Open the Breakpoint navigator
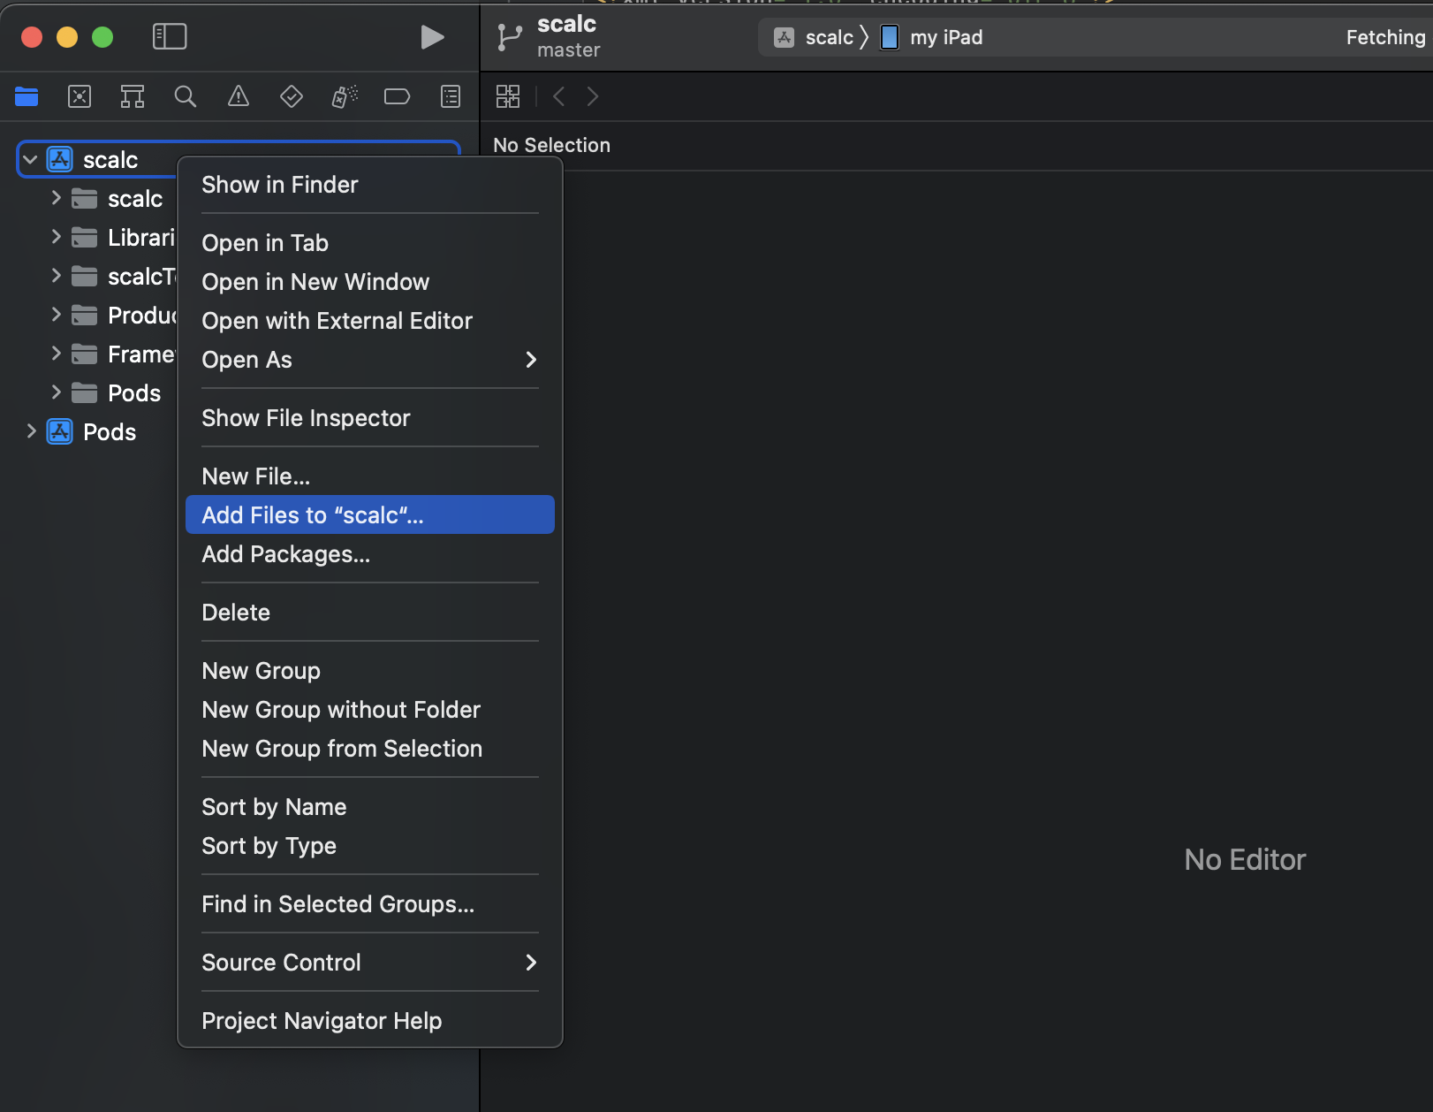This screenshot has width=1433, height=1112. click(x=398, y=96)
